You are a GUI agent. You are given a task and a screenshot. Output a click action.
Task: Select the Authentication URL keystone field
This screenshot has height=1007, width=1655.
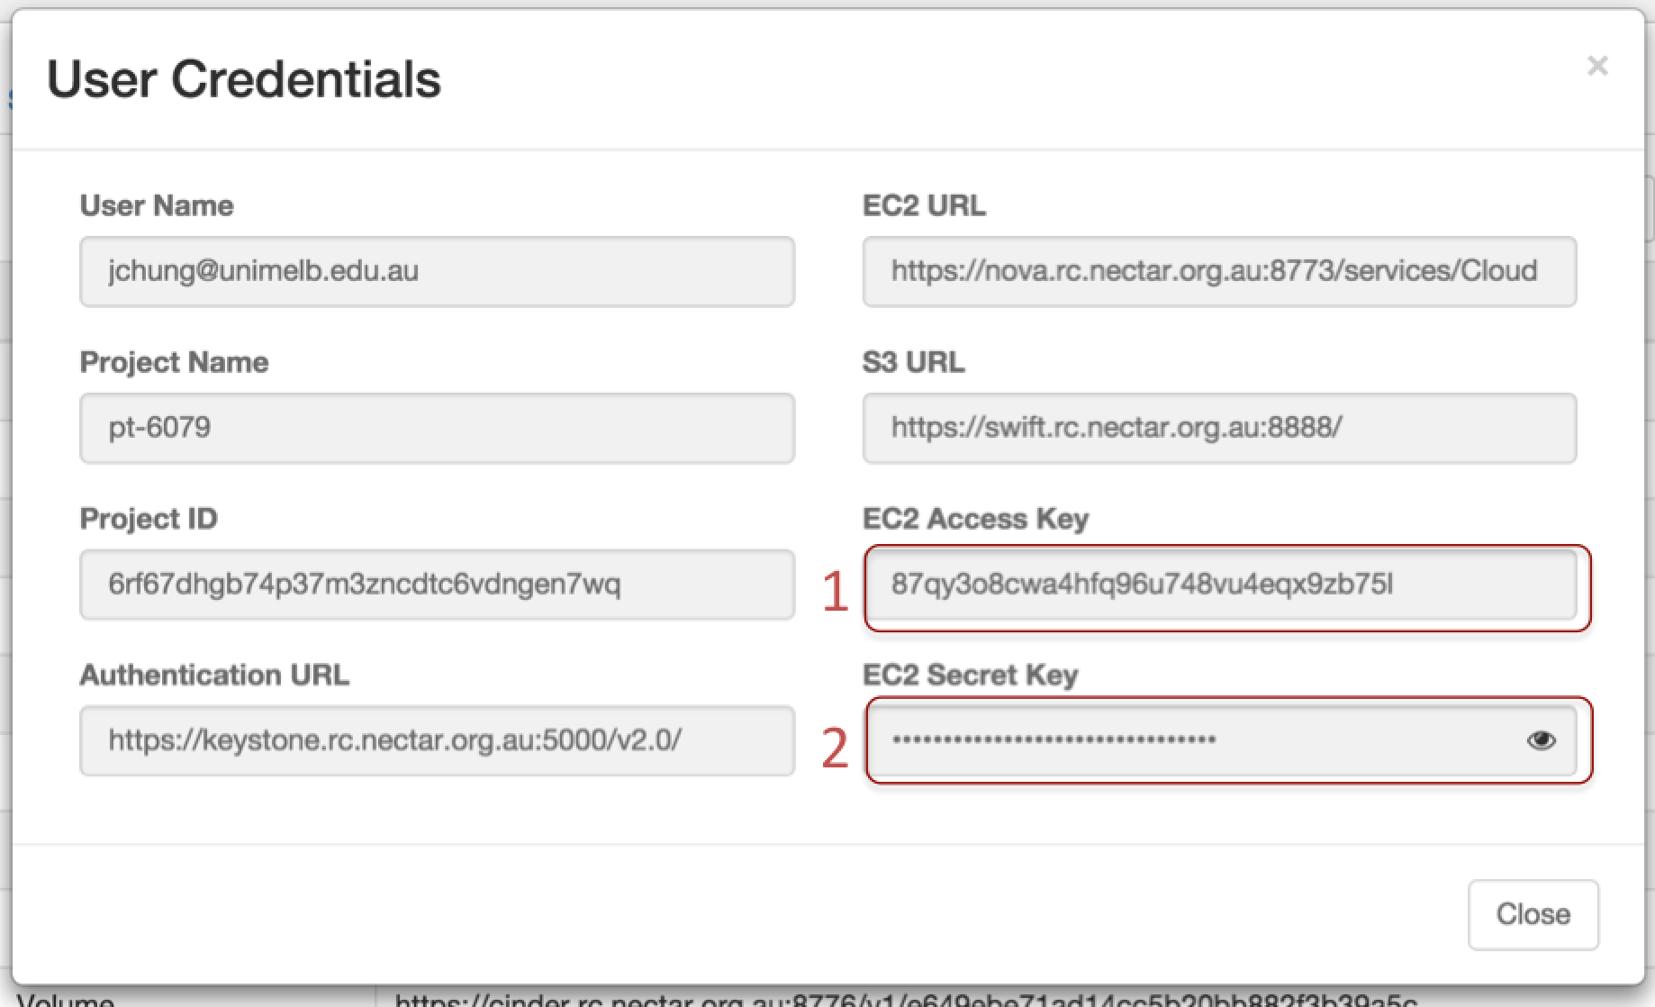point(437,740)
